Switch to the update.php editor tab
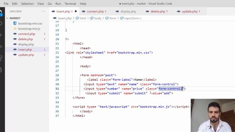 190,11
